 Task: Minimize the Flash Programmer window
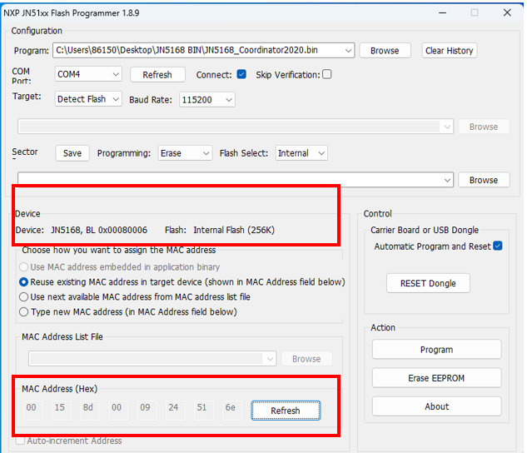[443, 12]
